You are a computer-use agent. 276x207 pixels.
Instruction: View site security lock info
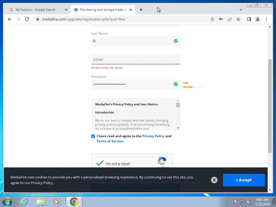pos(38,19)
